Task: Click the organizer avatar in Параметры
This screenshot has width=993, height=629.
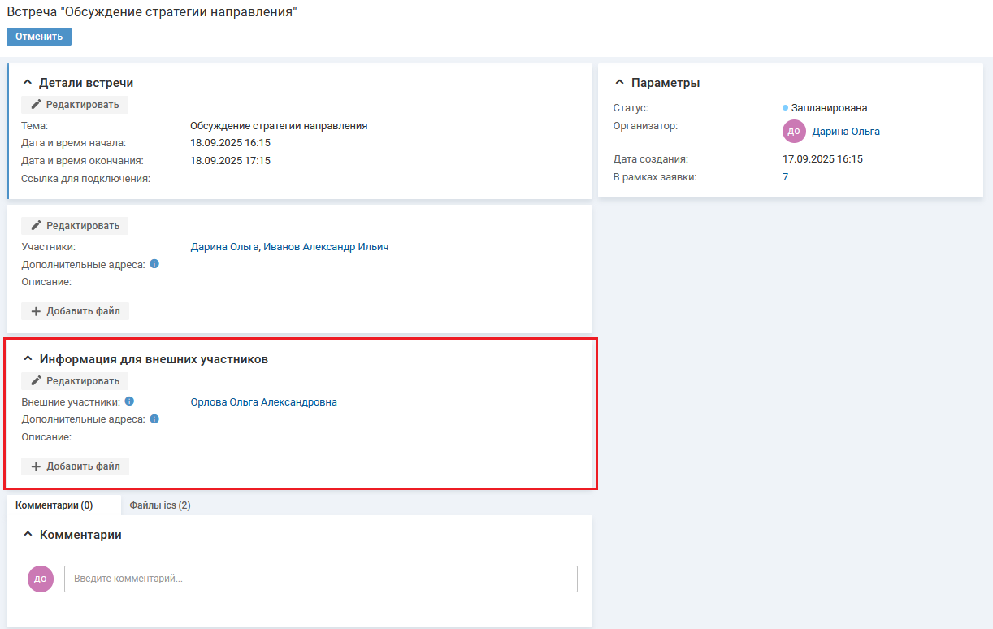Action: 793,131
